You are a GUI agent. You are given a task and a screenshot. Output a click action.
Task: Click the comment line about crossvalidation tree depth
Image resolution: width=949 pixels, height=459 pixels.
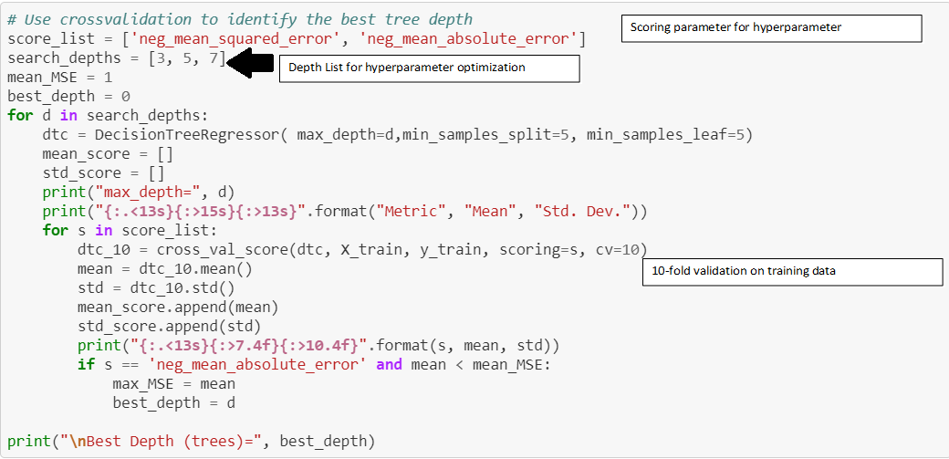[x=240, y=19]
